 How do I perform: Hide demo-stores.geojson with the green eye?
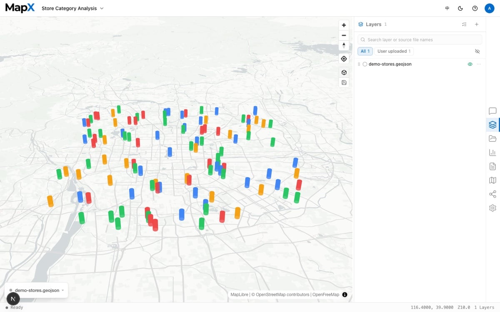point(470,64)
